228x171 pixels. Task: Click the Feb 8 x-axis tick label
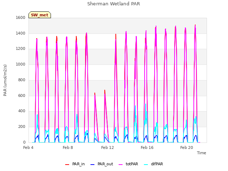pyautogui.click(x=68, y=147)
